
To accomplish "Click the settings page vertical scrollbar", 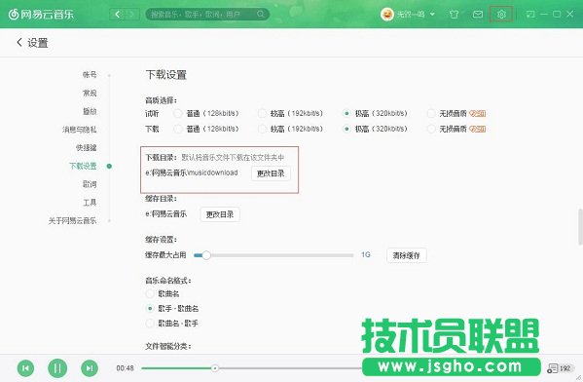I will coord(580,227).
